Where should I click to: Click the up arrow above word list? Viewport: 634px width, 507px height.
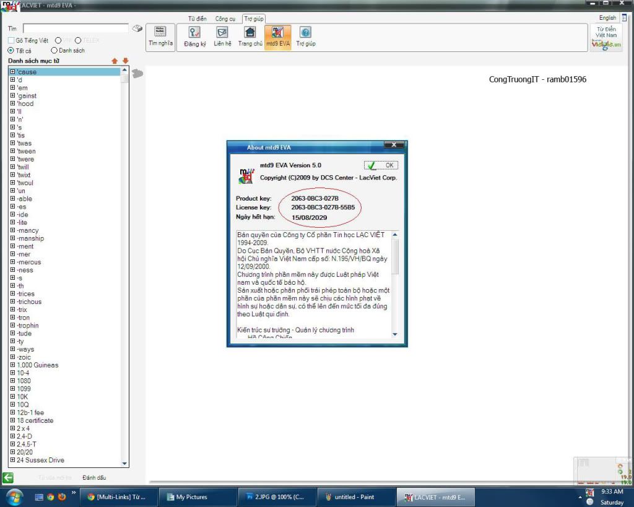(x=115, y=61)
